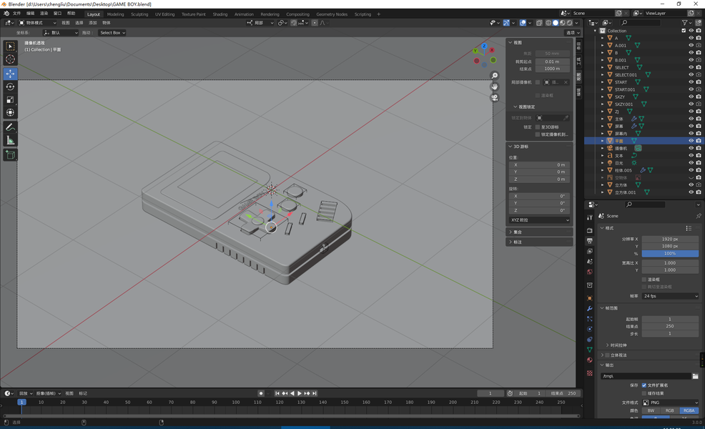Uncheck 文件扩展名 checkbox

(x=644, y=385)
